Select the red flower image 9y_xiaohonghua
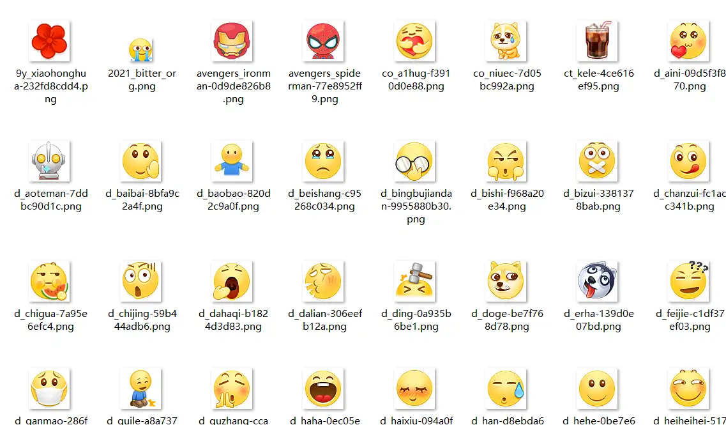 coord(50,40)
